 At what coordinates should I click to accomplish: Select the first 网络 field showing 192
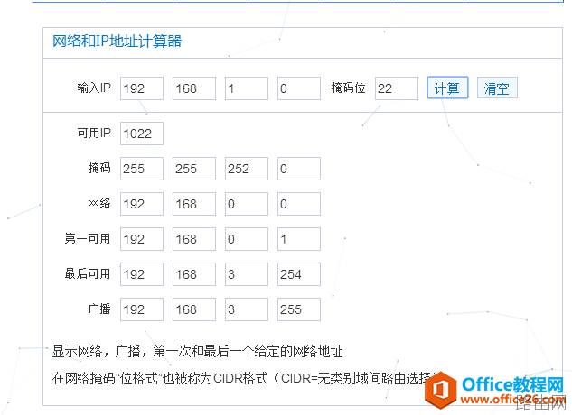142,204
